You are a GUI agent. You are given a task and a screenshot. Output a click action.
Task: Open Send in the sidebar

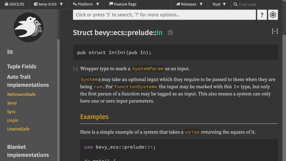12,103
